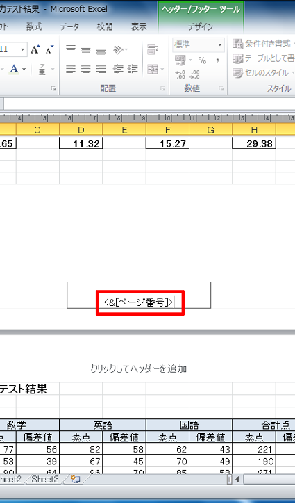Open the 校閲 ribbon tab
The height and width of the screenshot is (504, 295).
tap(105, 26)
